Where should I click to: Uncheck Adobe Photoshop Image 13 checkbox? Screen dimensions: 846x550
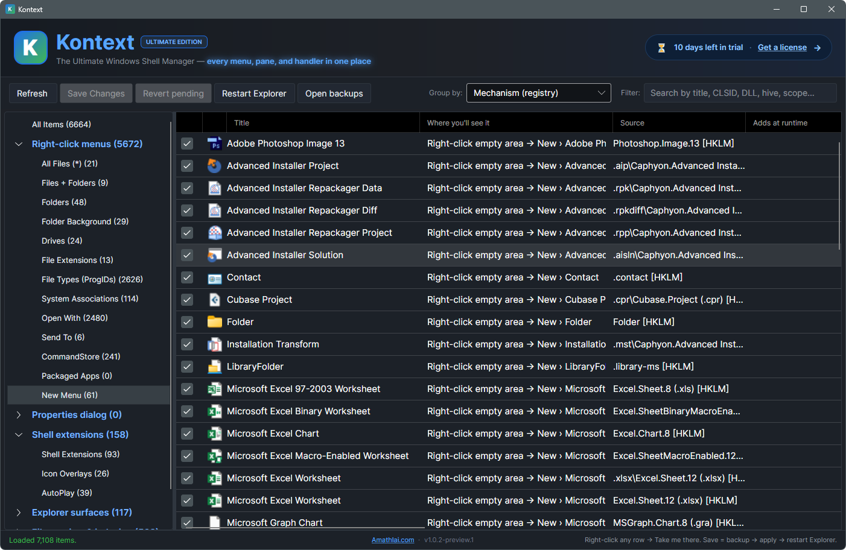click(187, 144)
